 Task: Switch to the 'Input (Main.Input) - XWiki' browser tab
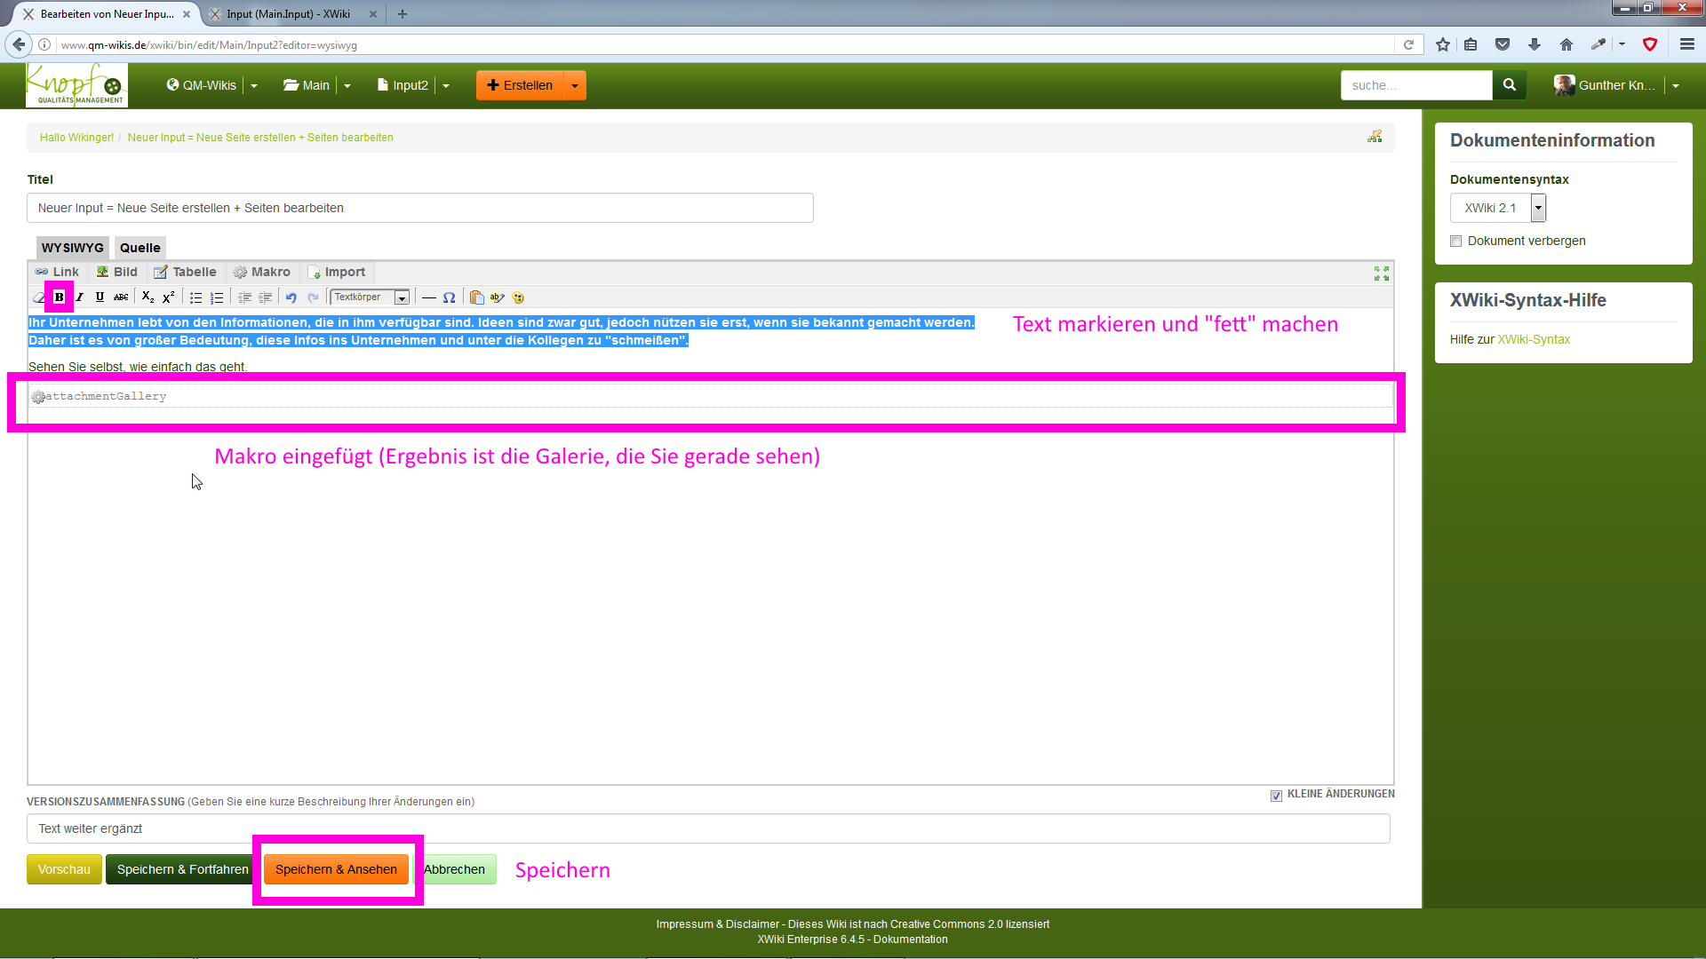tap(289, 14)
